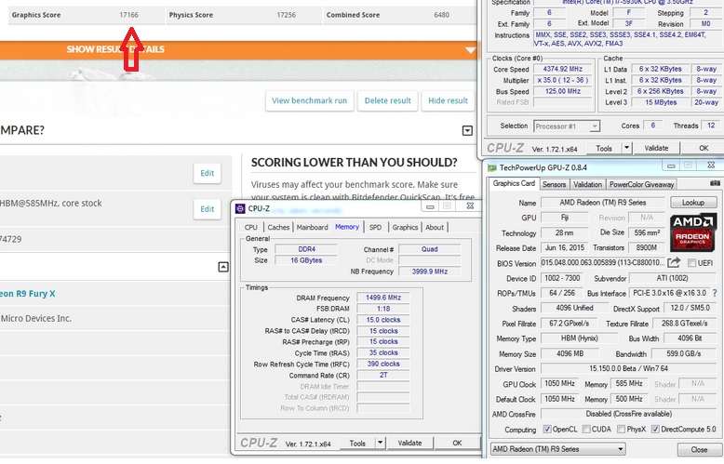
Task: Expand the Show Result Details arrow
Action: 470,50
